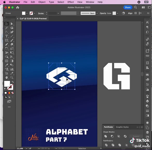Open Basic brush definition dropdown
This screenshot has width=152, height=150.
97,13
